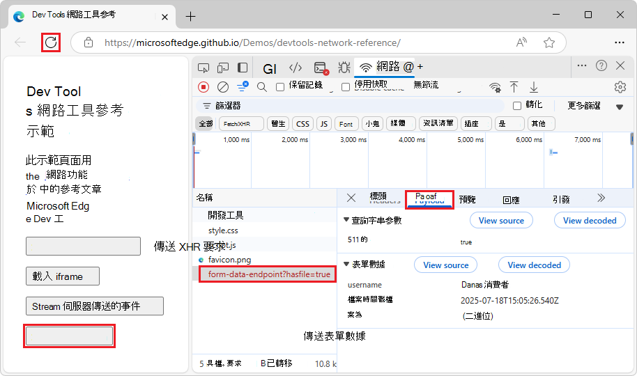Select the 開發工具 request row
This screenshot has width=637, height=376.
click(264, 215)
